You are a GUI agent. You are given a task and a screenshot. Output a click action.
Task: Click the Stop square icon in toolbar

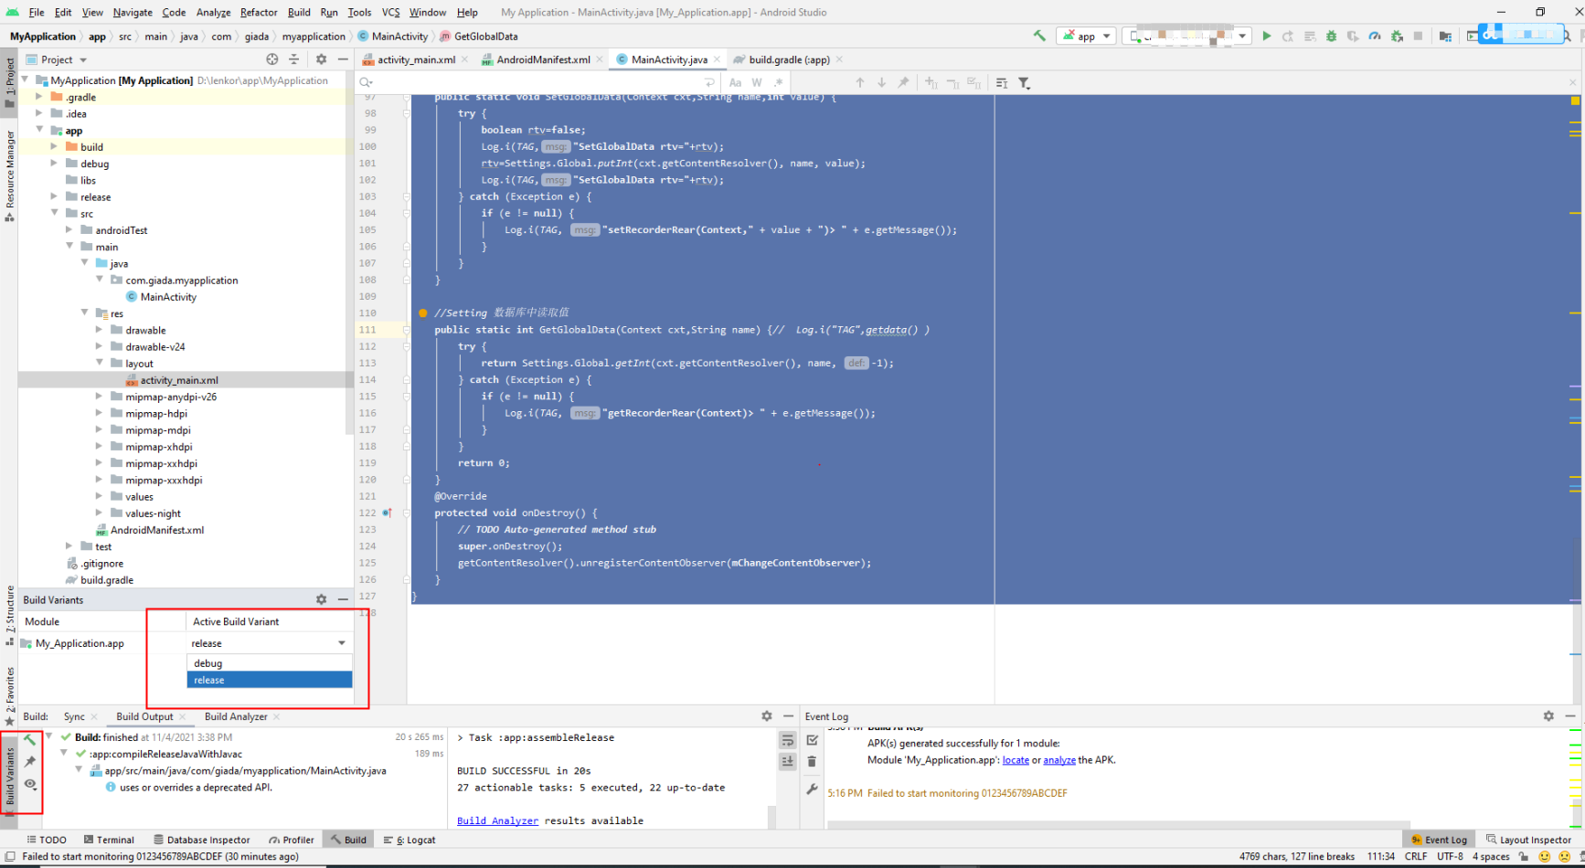coord(1418,37)
